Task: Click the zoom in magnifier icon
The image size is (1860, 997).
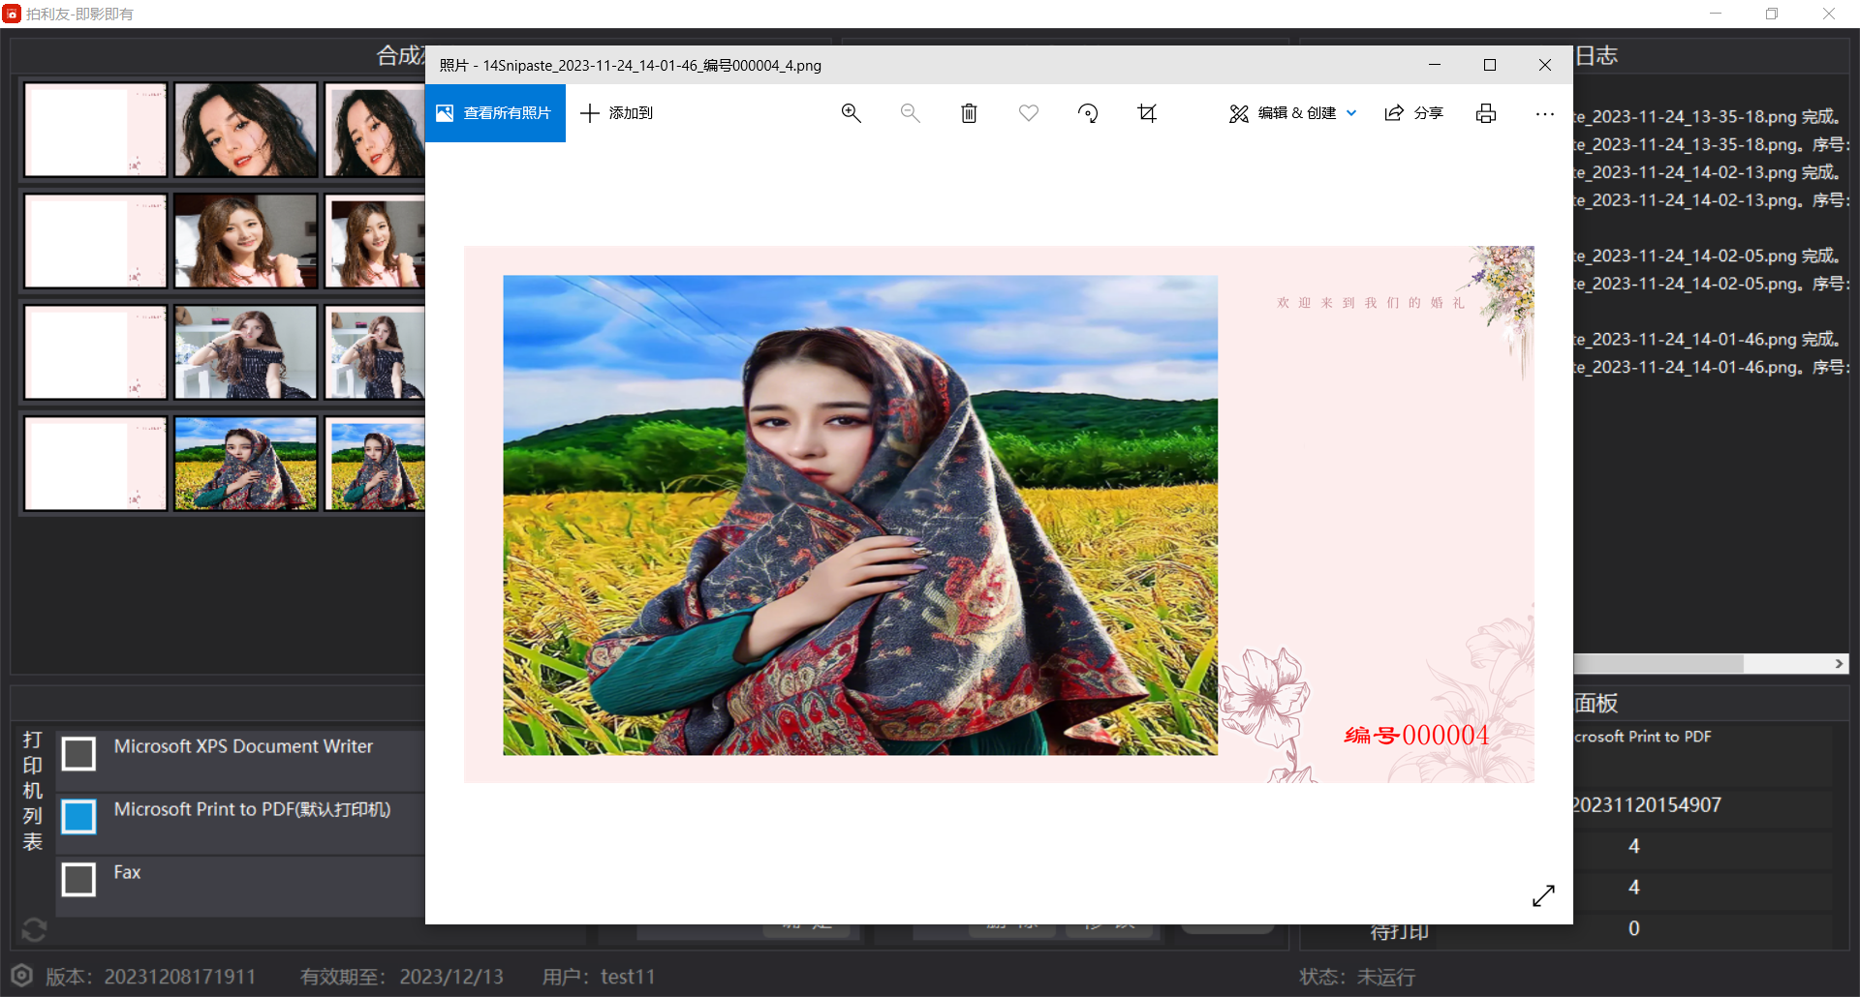Action: (851, 113)
